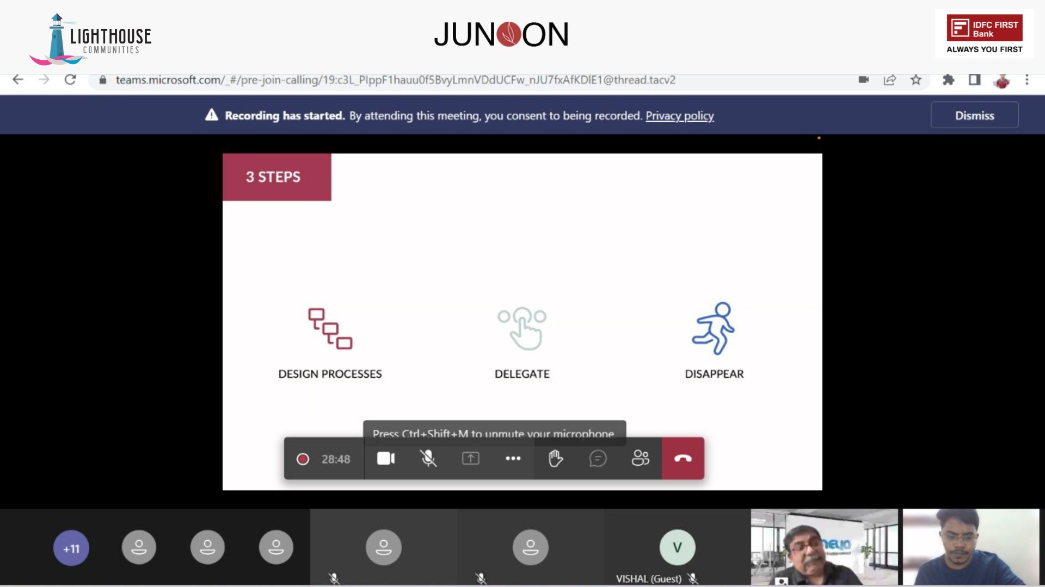Open the meeting chat panel
This screenshot has width=1045, height=587.
click(x=598, y=459)
